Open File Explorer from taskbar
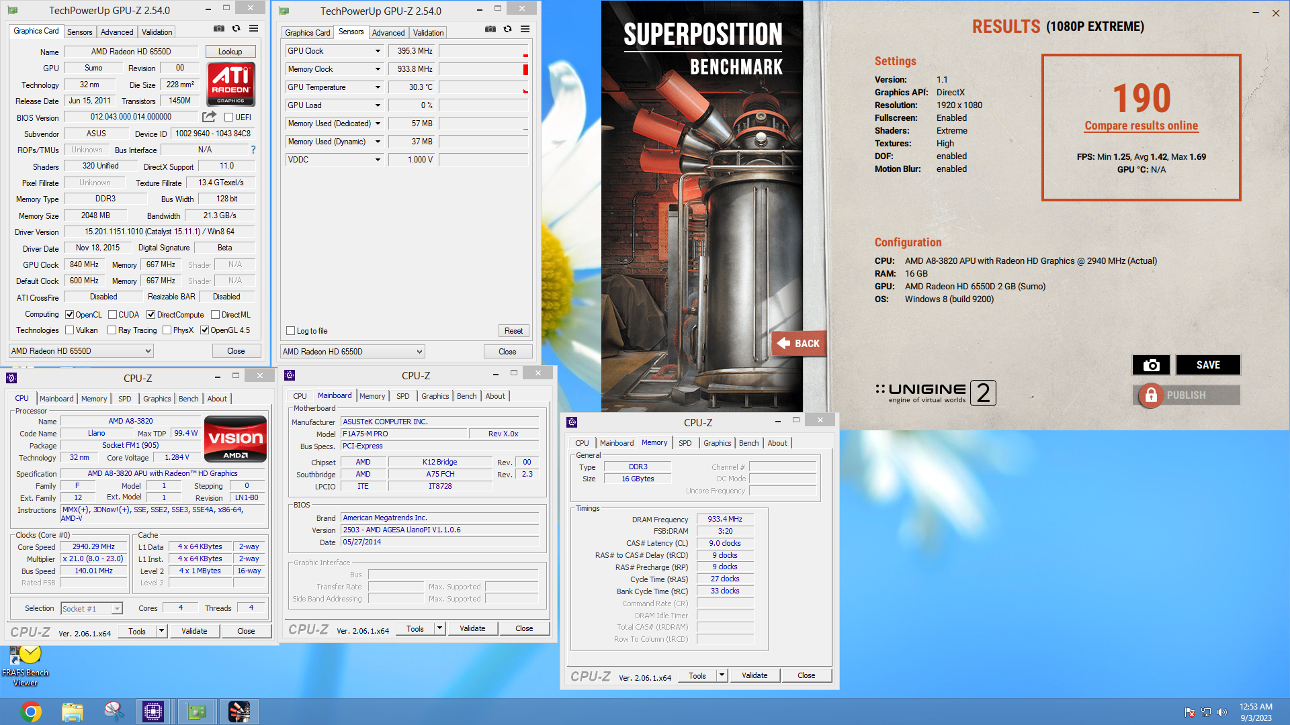1290x725 pixels. point(72,712)
